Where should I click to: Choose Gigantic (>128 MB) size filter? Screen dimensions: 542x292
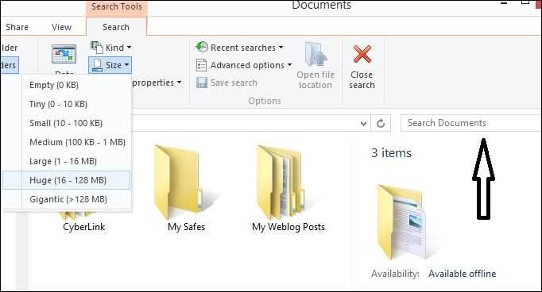pyautogui.click(x=67, y=199)
